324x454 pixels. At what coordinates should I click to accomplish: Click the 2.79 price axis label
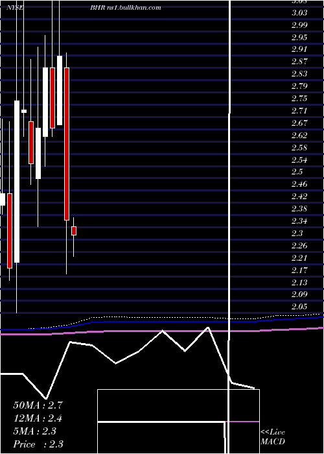click(299, 86)
